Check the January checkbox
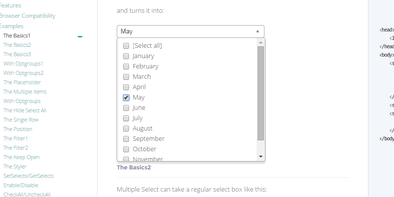The image size is (394, 197). click(126, 56)
